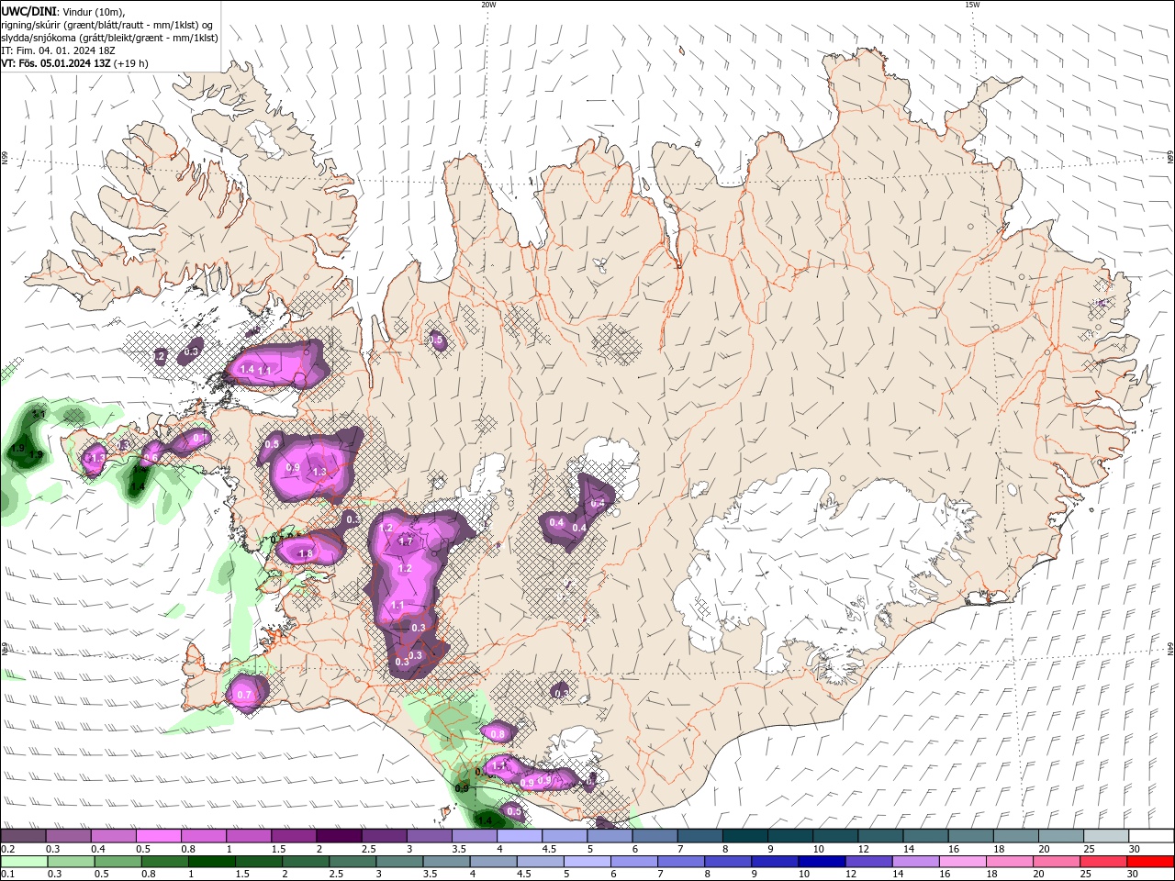
Task: Click the 'IT: Fim. 04. 01. 2024 18Z' line
Action: [x=57, y=50]
